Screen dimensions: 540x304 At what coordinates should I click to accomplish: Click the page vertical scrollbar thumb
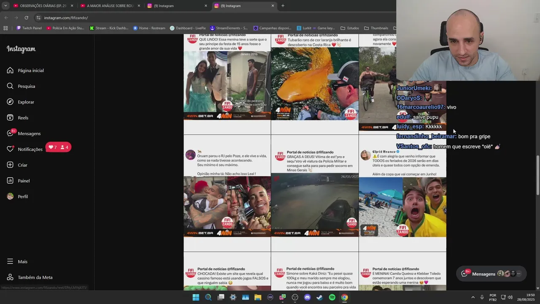click(x=537, y=175)
